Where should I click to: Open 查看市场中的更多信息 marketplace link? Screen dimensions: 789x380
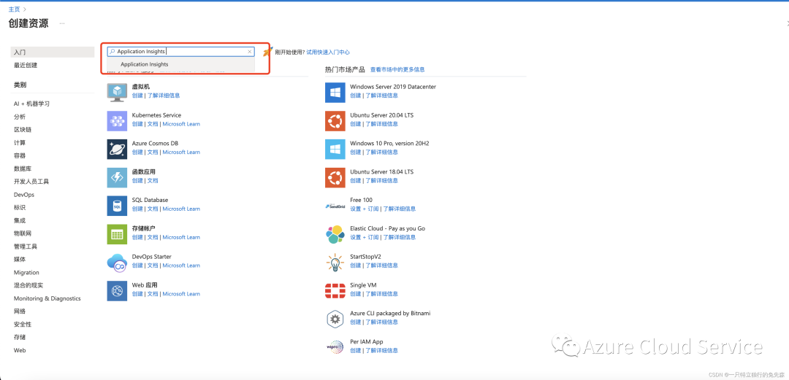[x=397, y=69]
